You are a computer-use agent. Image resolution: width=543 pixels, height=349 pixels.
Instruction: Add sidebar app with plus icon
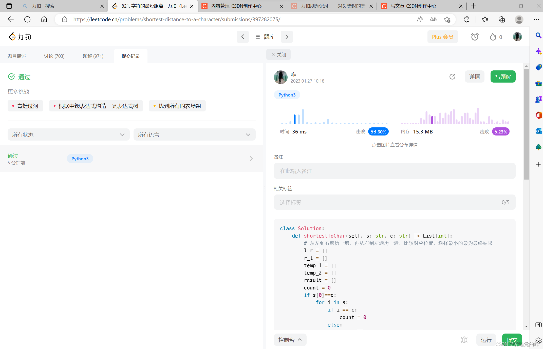[x=538, y=164]
